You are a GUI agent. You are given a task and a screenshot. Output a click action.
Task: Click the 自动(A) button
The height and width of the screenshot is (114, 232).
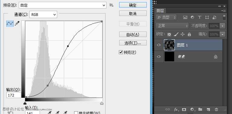(x=133, y=34)
